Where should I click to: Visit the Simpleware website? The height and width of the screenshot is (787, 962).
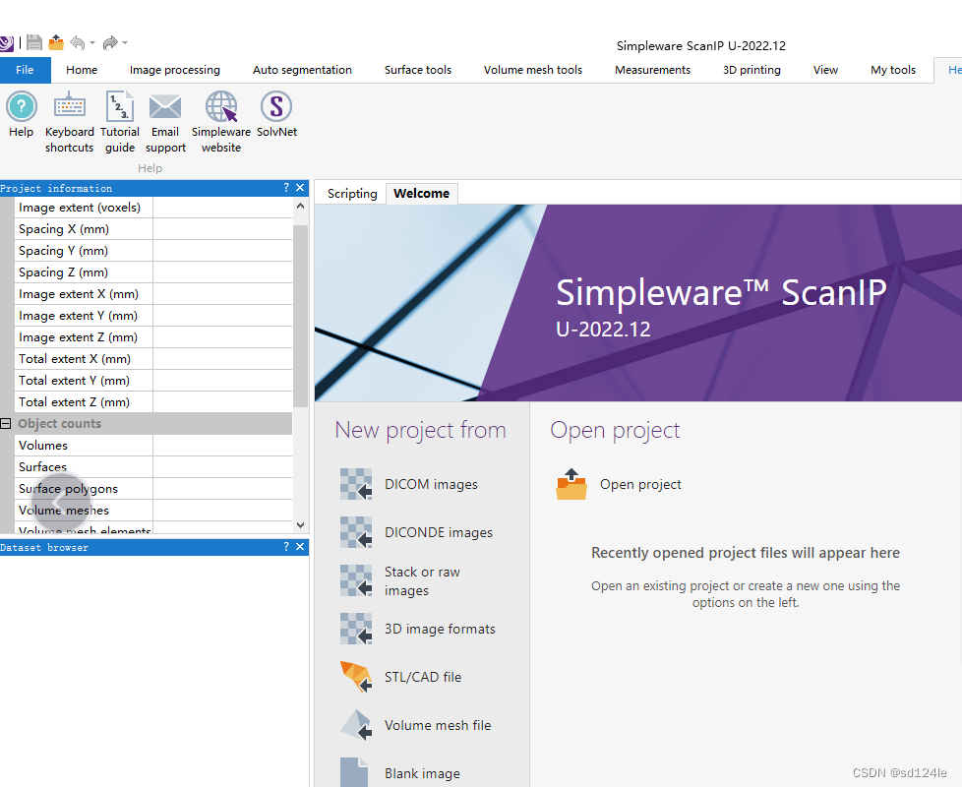click(220, 118)
